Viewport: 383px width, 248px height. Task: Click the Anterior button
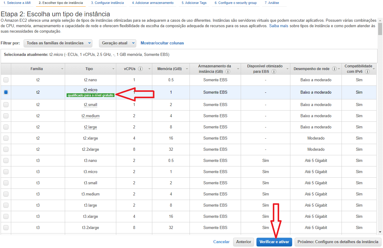click(243, 242)
